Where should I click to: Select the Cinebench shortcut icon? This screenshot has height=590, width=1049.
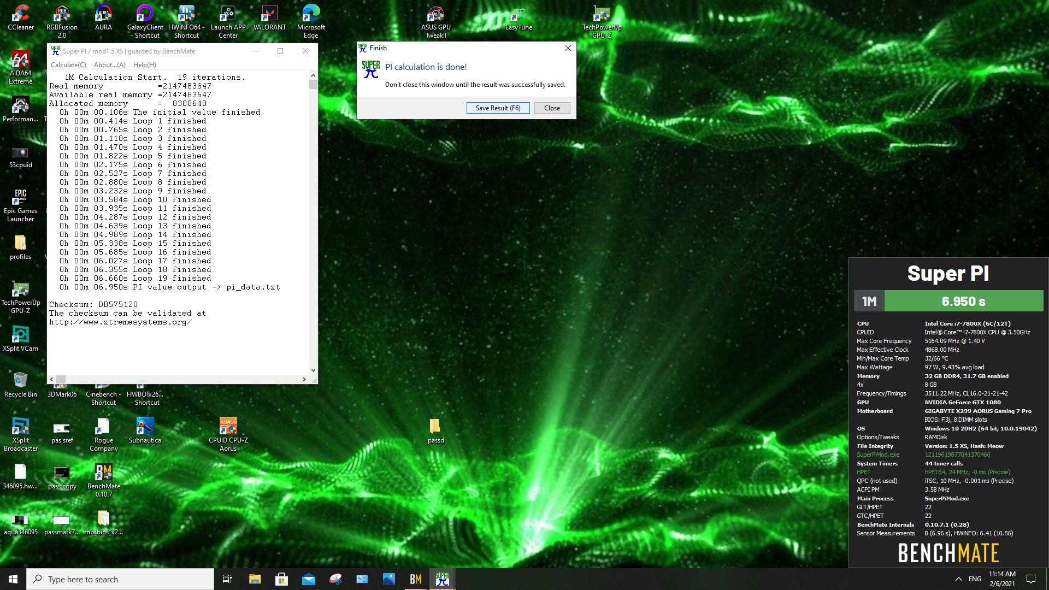[103, 394]
